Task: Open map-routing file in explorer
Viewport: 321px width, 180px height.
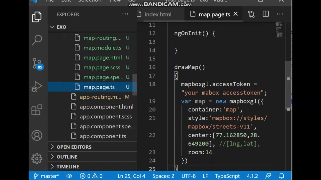Action: click(102, 38)
